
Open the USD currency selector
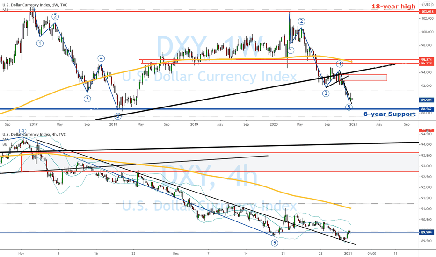427,5
